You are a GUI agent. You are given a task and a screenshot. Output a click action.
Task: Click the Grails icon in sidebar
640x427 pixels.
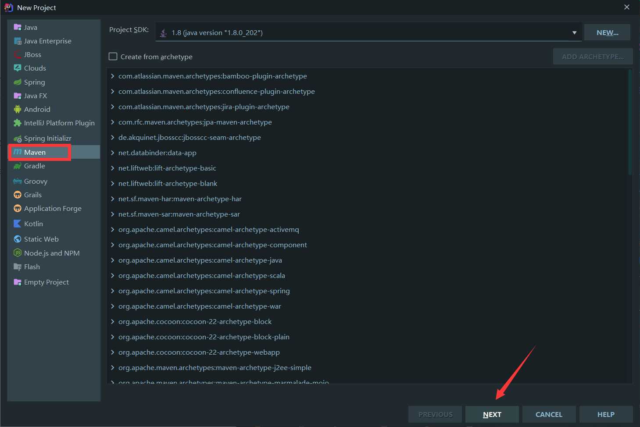pyautogui.click(x=18, y=195)
